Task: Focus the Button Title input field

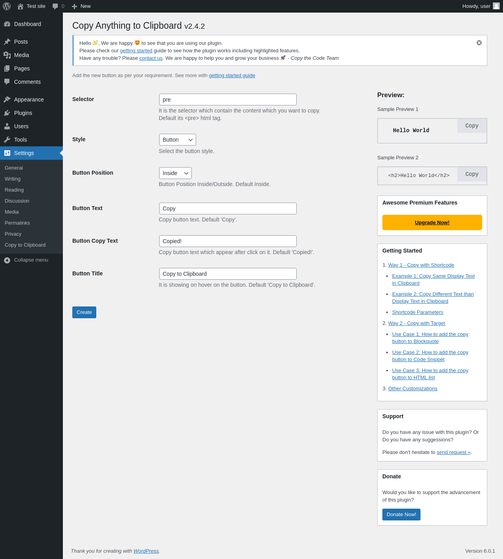Action: [228, 274]
